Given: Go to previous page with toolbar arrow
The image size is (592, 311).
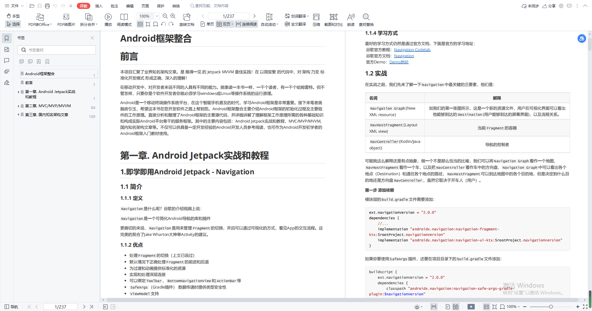Looking at the screenshot, I should [x=203, y=16].
